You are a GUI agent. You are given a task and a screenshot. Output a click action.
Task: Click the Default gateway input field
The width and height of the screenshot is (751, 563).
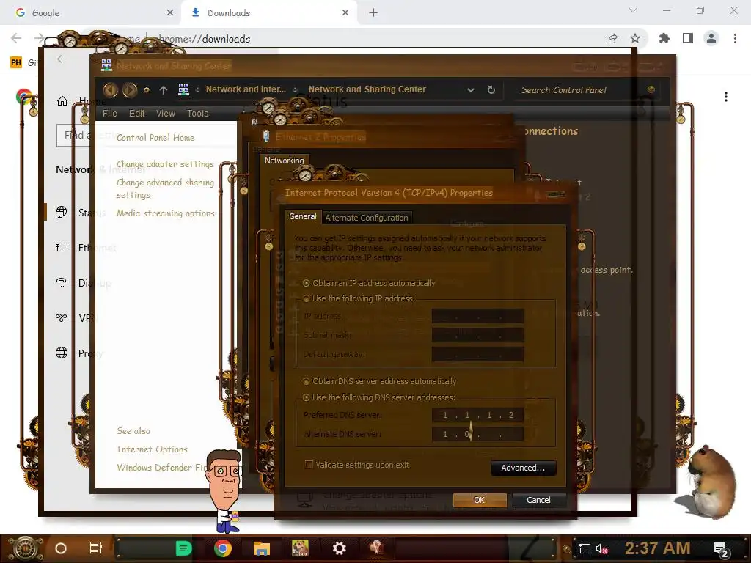click(x=477, y=354)
